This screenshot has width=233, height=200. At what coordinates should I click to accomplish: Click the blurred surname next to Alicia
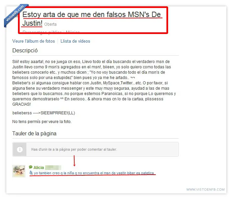click(53, 168)
